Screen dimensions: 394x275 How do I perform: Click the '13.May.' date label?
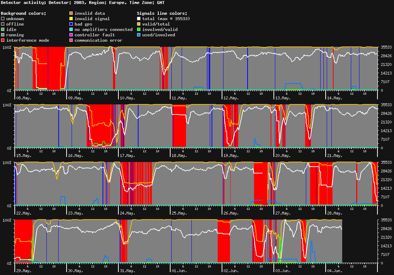click(283, 98)
